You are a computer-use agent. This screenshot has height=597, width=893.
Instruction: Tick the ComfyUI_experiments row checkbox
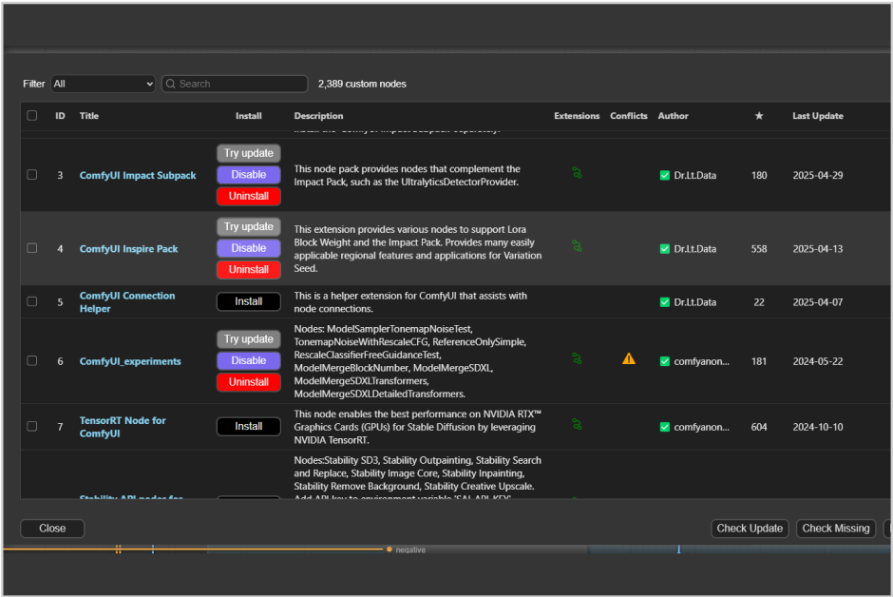(32, 361)
